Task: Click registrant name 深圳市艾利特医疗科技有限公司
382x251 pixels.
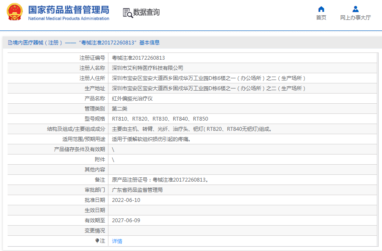Action: tap(147, 68)
